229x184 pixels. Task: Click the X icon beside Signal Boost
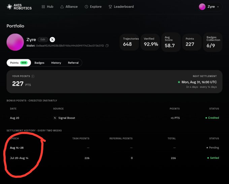tap(55, 118)
